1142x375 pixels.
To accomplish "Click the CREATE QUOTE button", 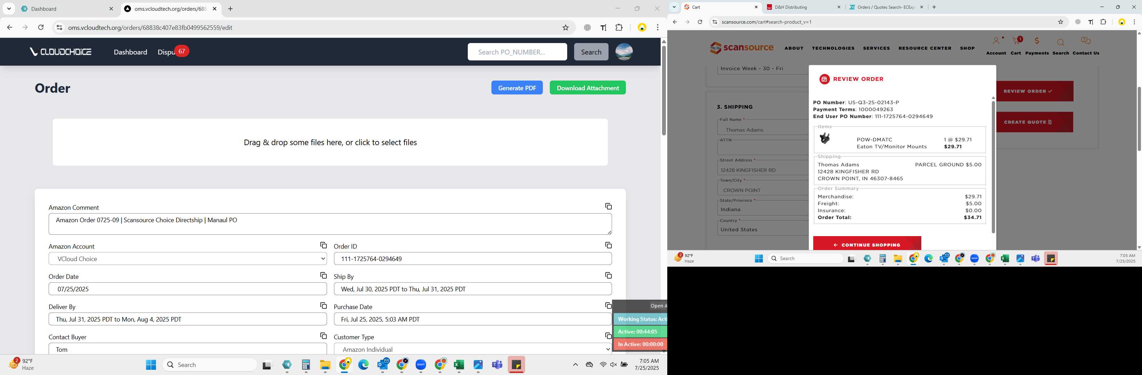I will 1034,122.
